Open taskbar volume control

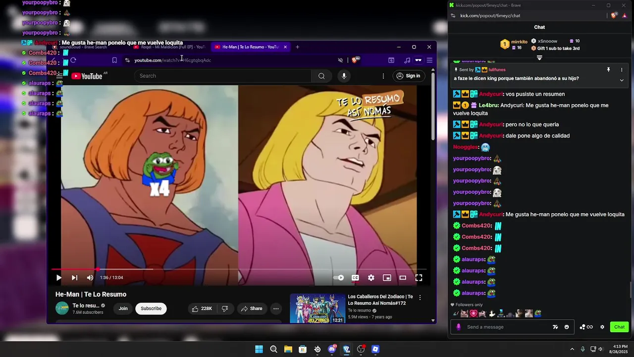(x=600, y=349)
